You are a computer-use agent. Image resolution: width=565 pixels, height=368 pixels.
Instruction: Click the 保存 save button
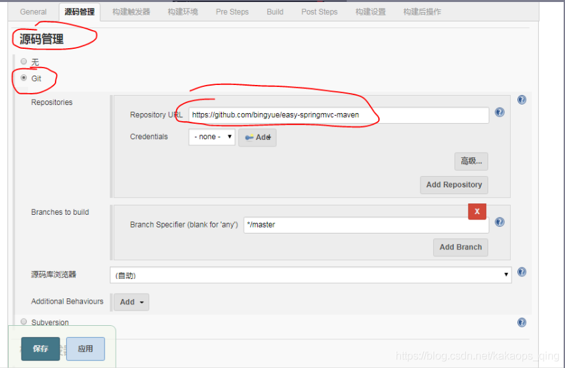point(40,349)
